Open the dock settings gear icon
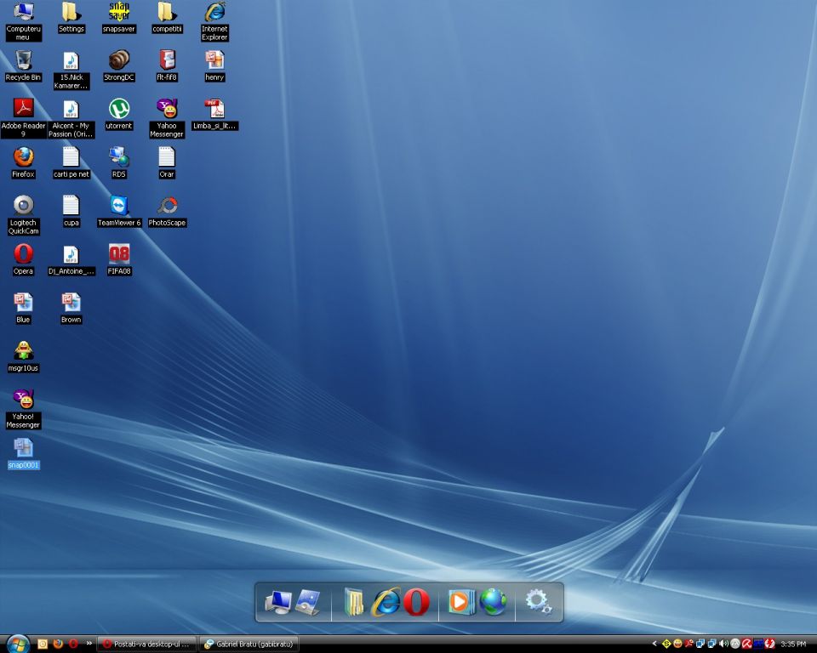 pos(538,602)
